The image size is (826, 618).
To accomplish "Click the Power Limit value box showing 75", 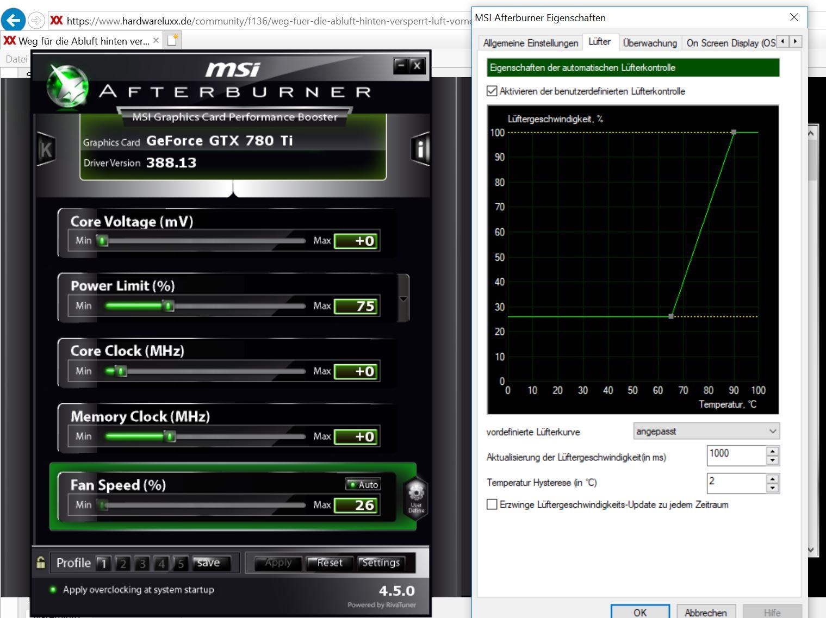I will pos(357,306).
